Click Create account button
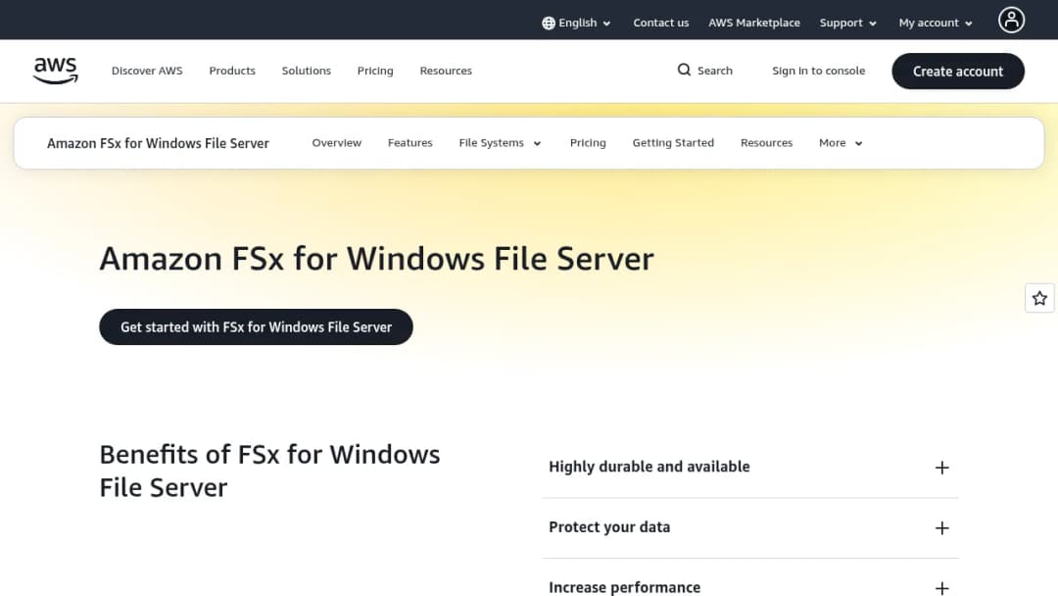 click(x=958, y=71)
